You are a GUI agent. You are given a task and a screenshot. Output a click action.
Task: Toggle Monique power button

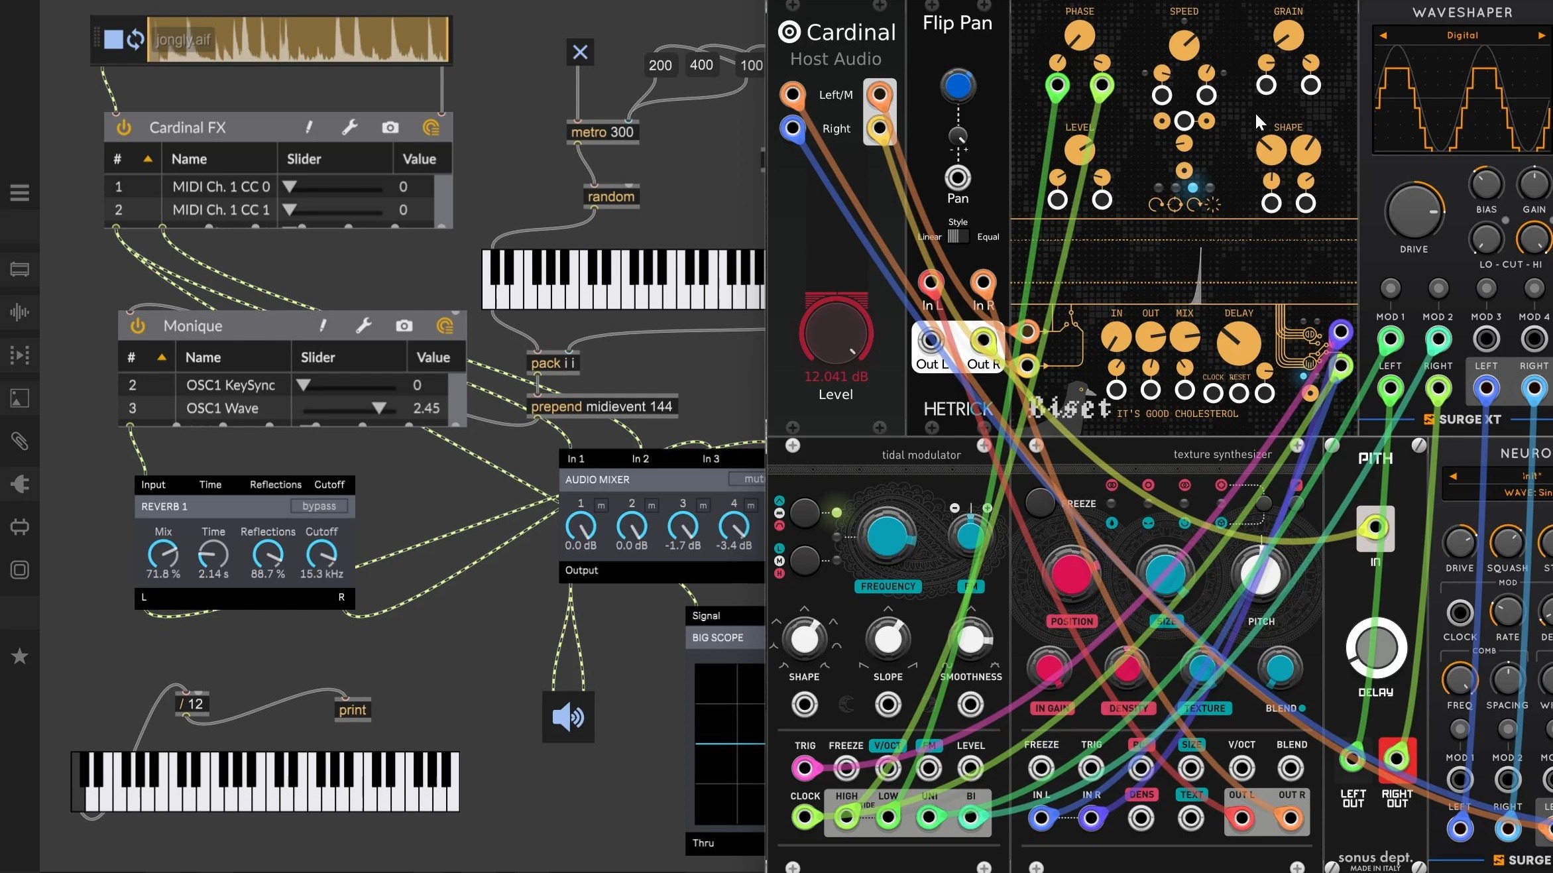[x=138, y=325]
